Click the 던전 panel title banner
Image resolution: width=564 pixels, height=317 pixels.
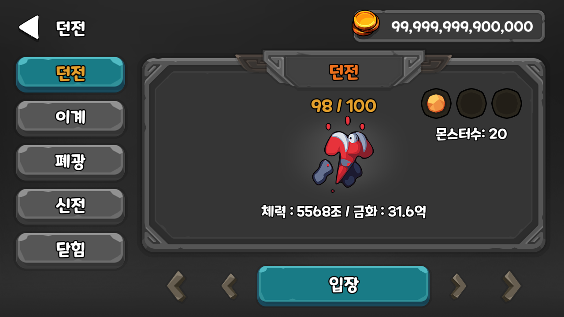(x=344, y=71)
